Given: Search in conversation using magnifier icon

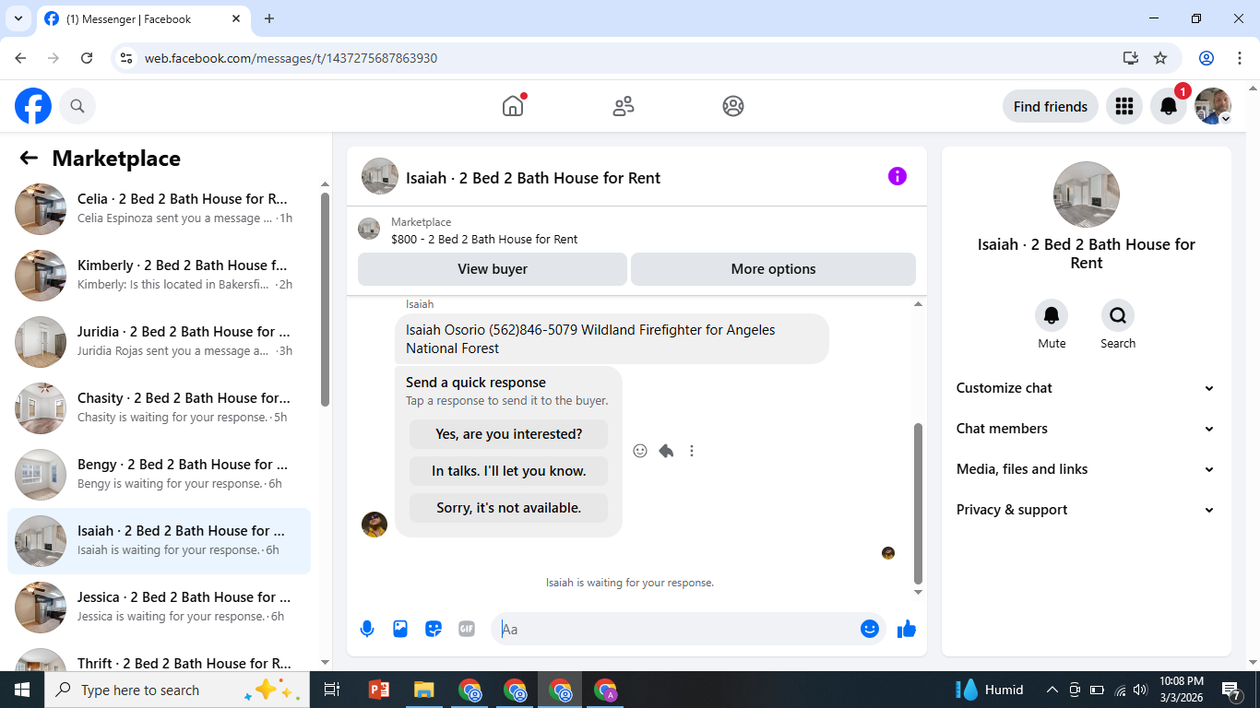Looking at the screenshot, I should [1118, 316].
